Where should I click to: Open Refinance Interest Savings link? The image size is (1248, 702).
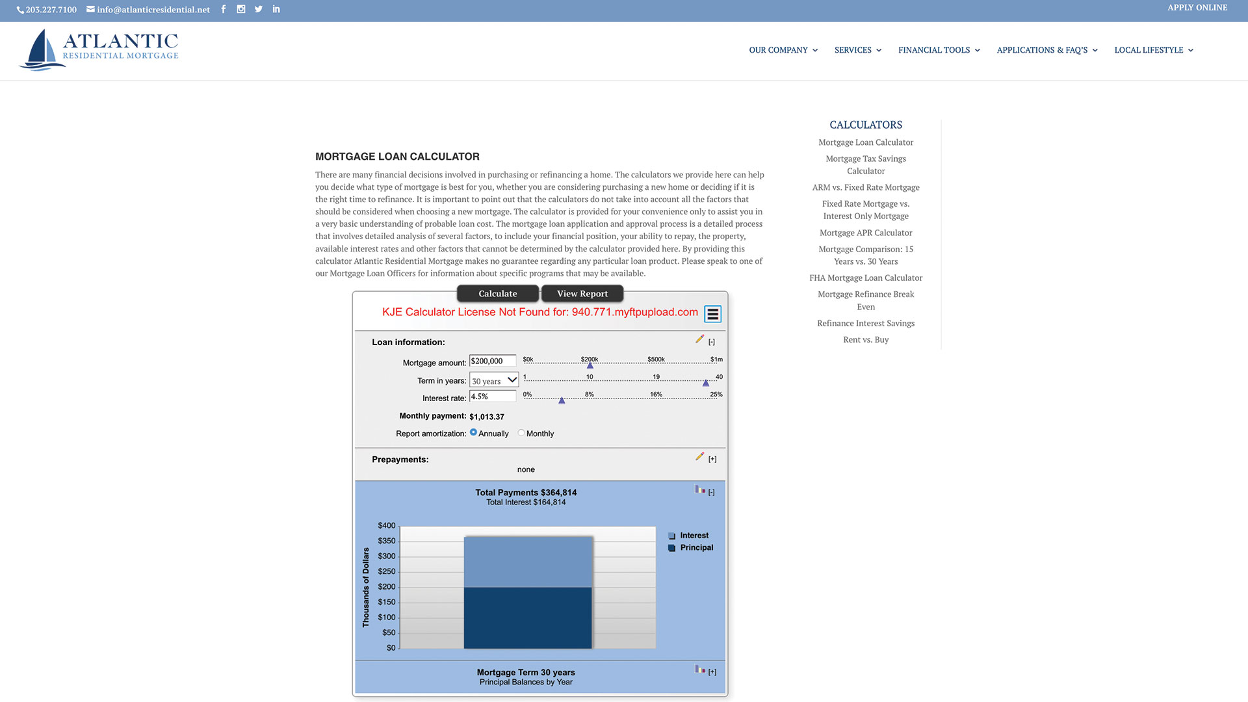coord(866,323)
